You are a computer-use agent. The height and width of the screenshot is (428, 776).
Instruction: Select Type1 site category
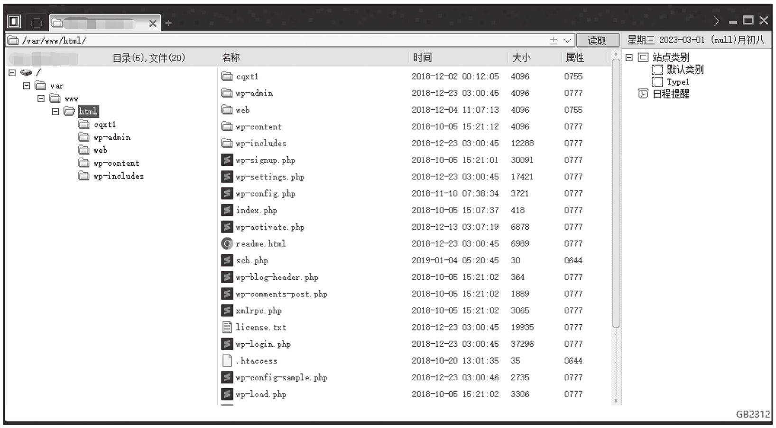coord(678,82)
